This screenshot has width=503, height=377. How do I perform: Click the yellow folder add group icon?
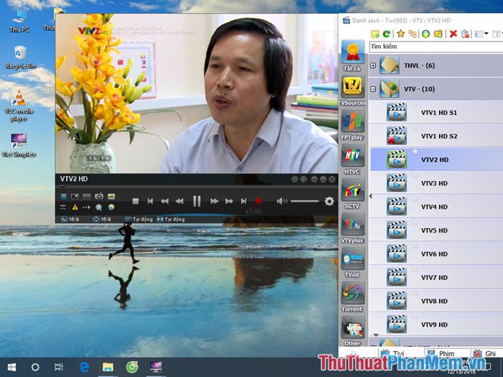tap(438, 34)
